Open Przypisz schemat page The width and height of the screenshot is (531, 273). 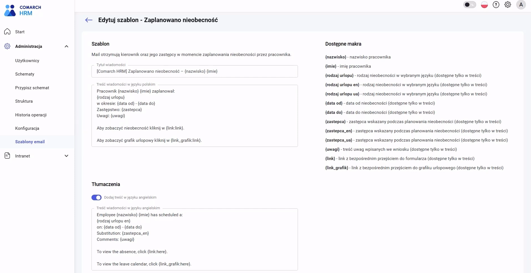32,88
